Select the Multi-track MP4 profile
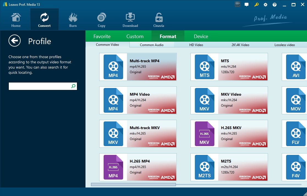This screenshot has width=307, height=196. (x=138, y=67)
